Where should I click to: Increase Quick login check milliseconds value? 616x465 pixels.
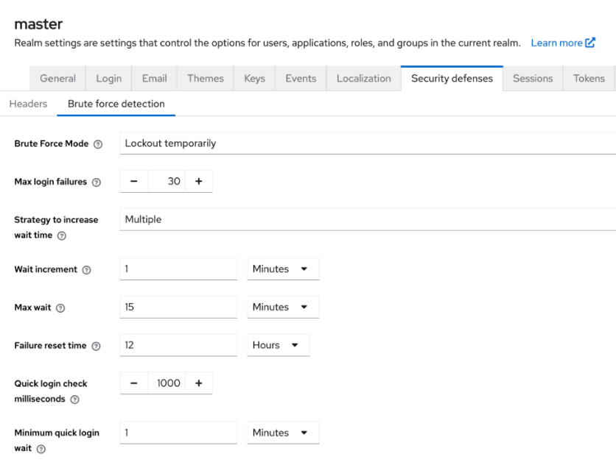(x=199, y=383)
